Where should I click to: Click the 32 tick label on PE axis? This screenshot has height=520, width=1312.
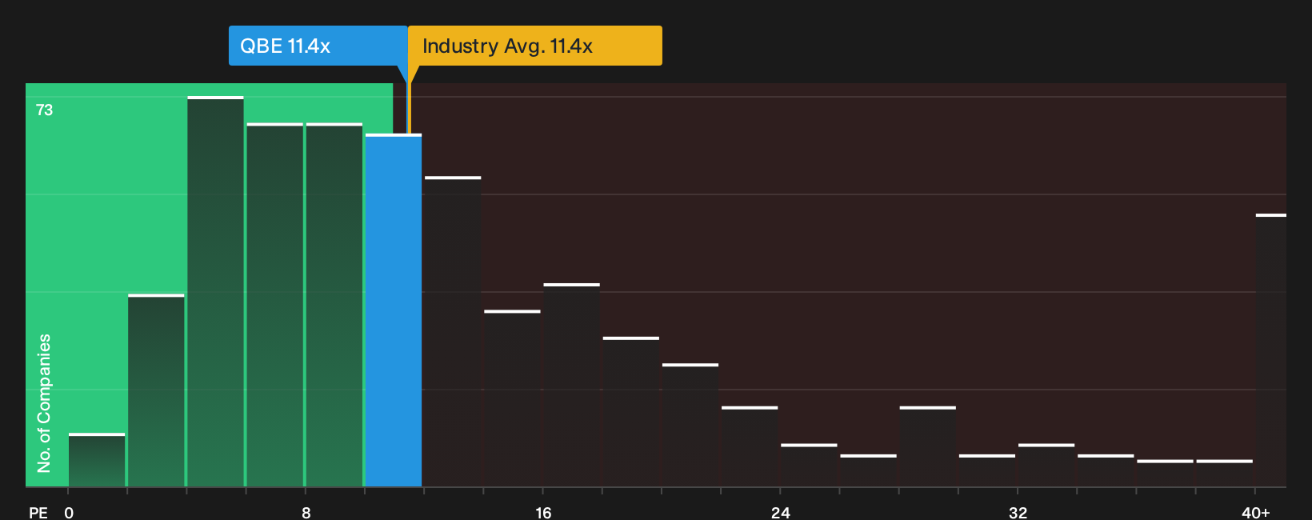tap(1018, 512)
